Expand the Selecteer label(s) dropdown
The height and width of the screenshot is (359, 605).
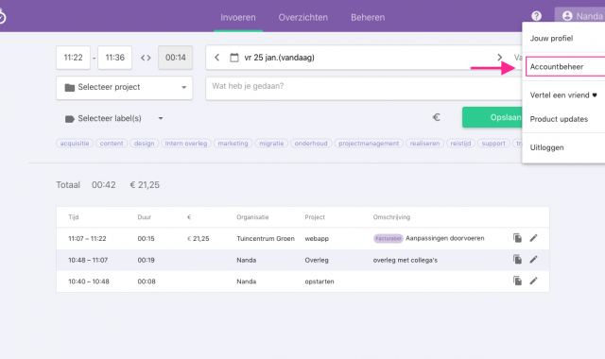coord(113,118)
